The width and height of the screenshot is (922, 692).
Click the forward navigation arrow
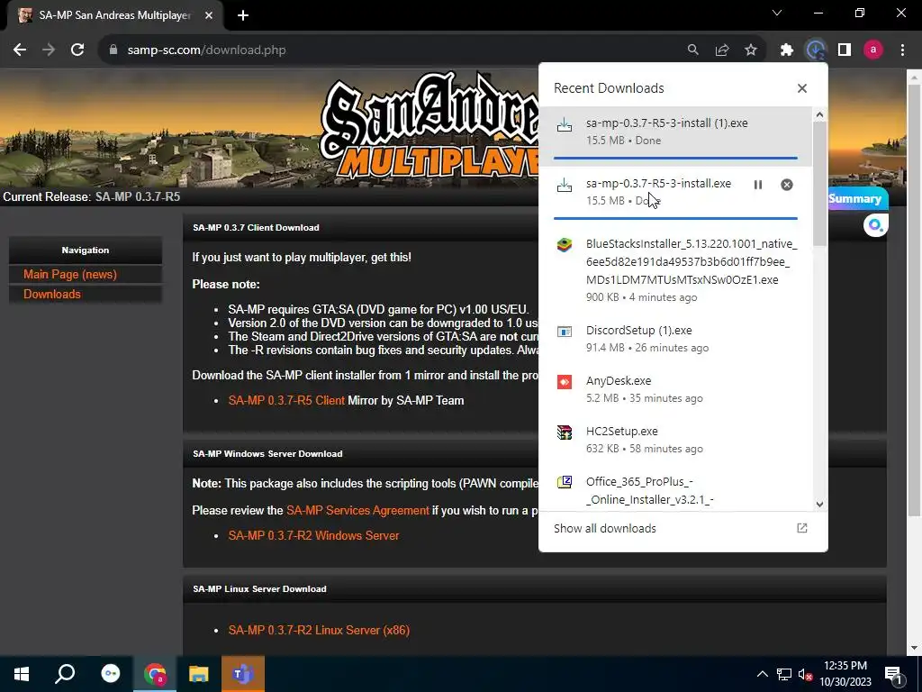[x=49, y=50]
